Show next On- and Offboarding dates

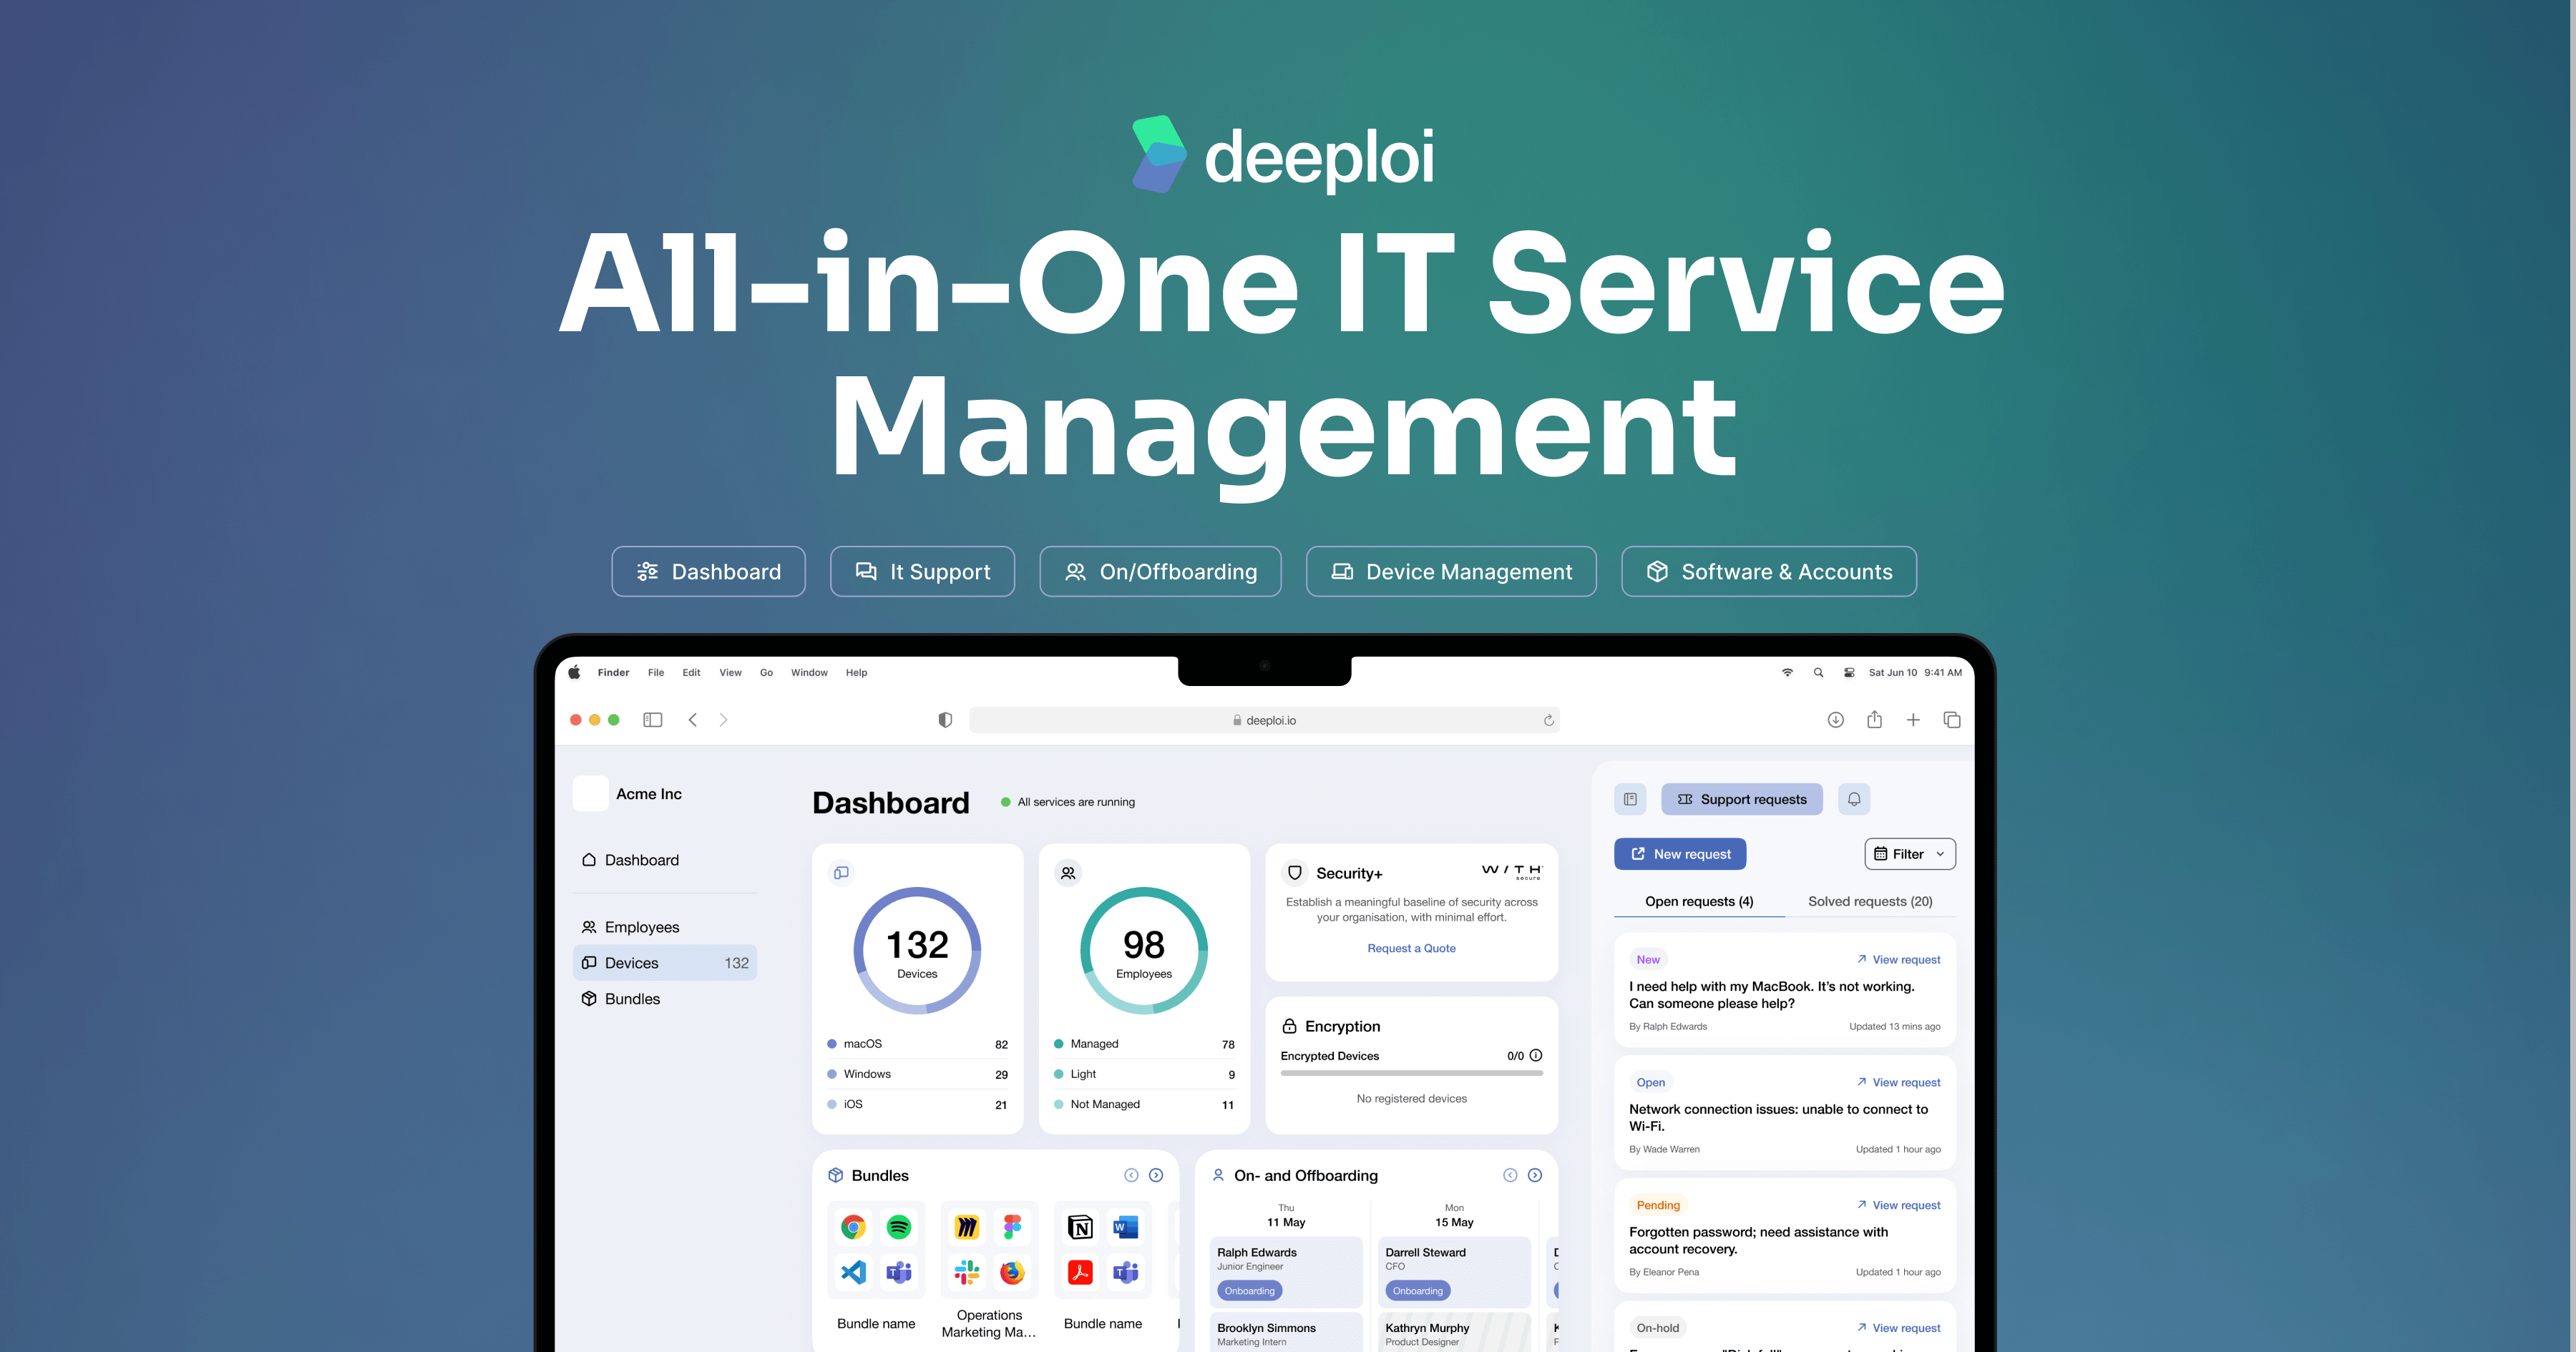pos(1535,1175)
